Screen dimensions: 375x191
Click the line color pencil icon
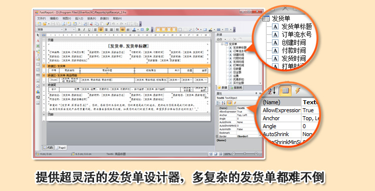[x=210, y=29]
